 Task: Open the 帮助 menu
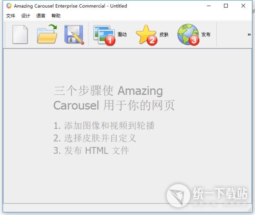pos(56,16)
